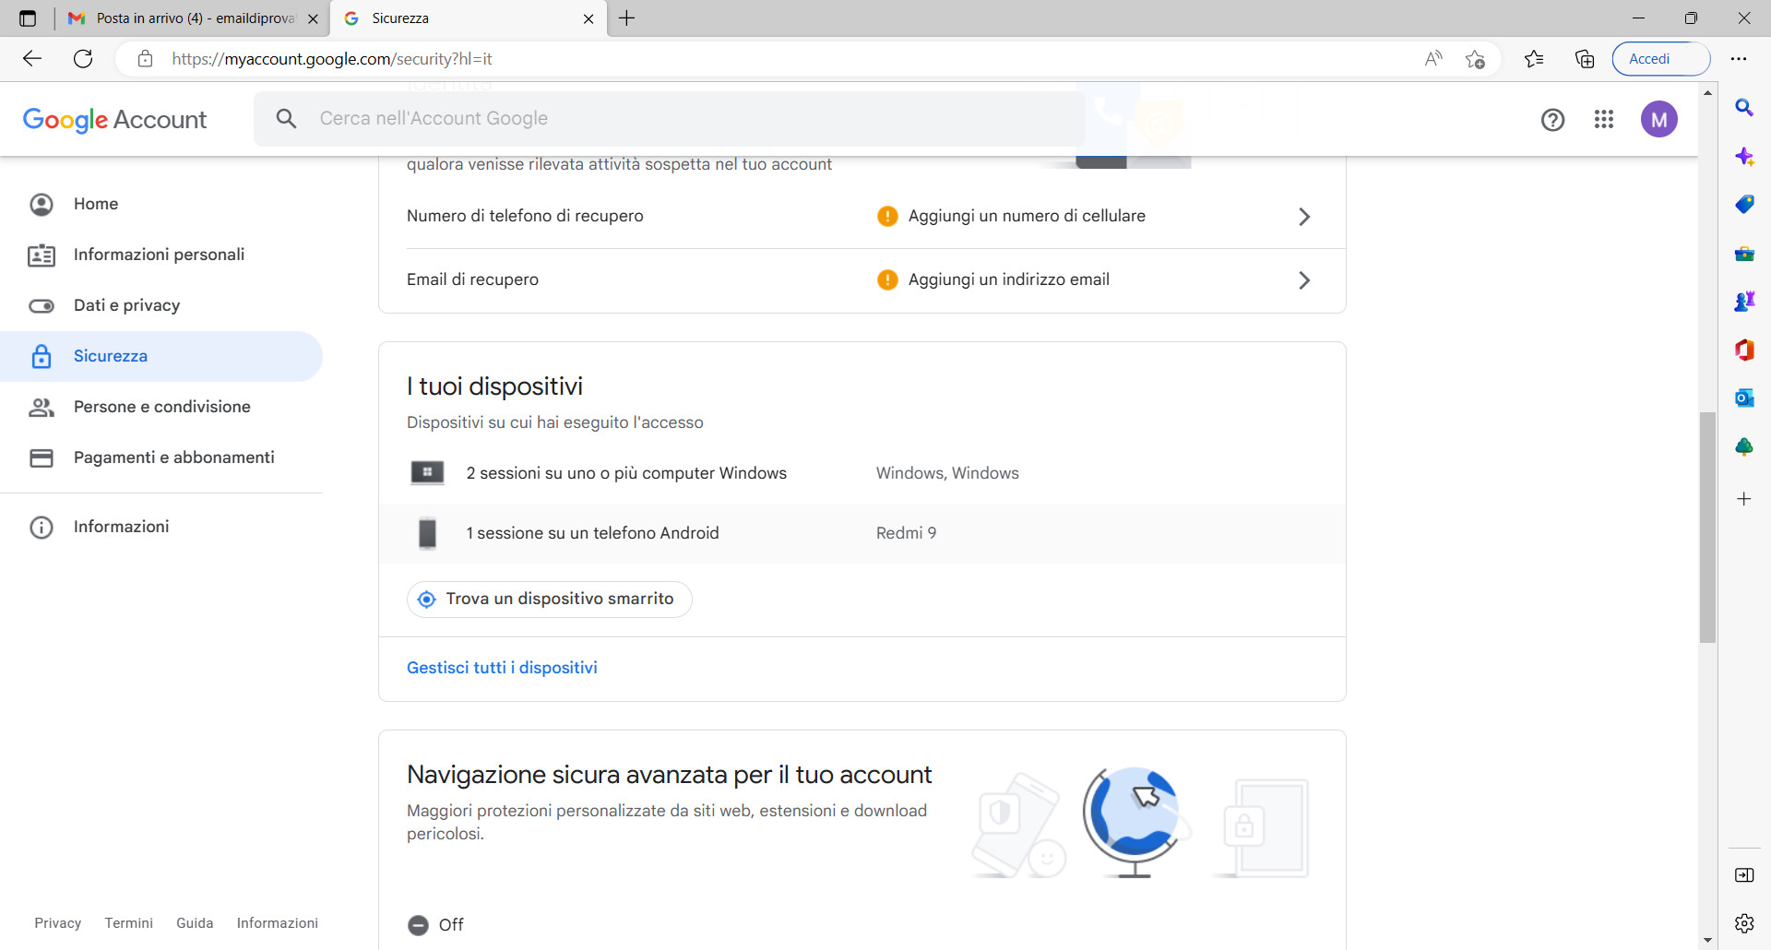Open Edge sidebar settings
Screen dimensions: 1771x950
point(1744,923)
